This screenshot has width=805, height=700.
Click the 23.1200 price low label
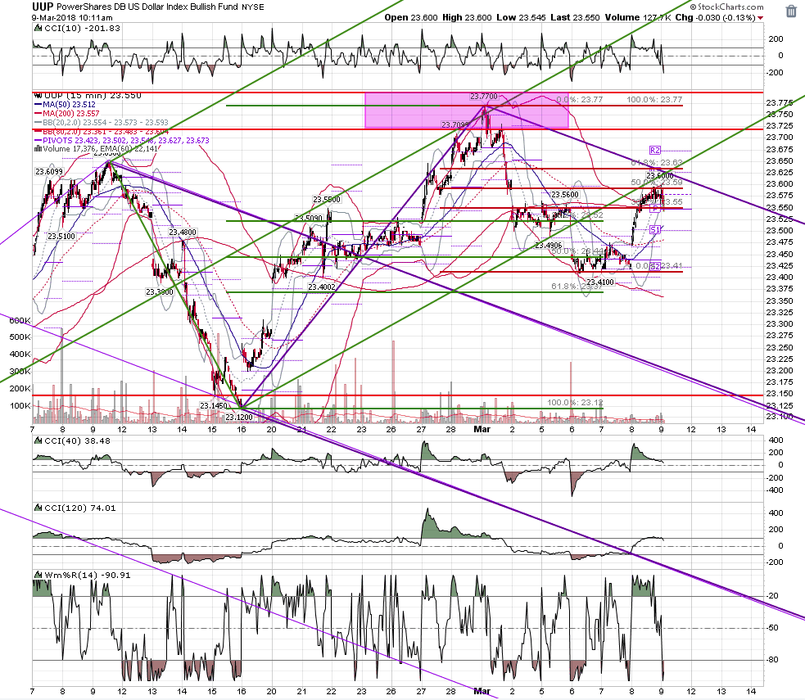(239, 417)
